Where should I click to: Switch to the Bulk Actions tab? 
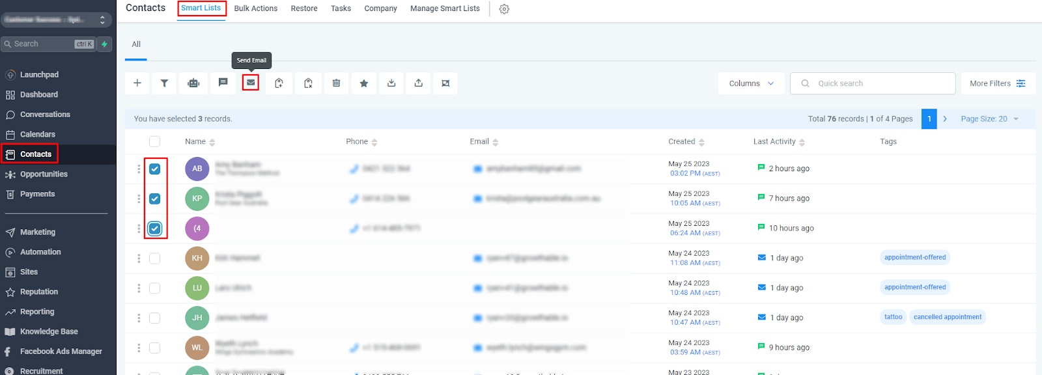[x=256, y=8]
